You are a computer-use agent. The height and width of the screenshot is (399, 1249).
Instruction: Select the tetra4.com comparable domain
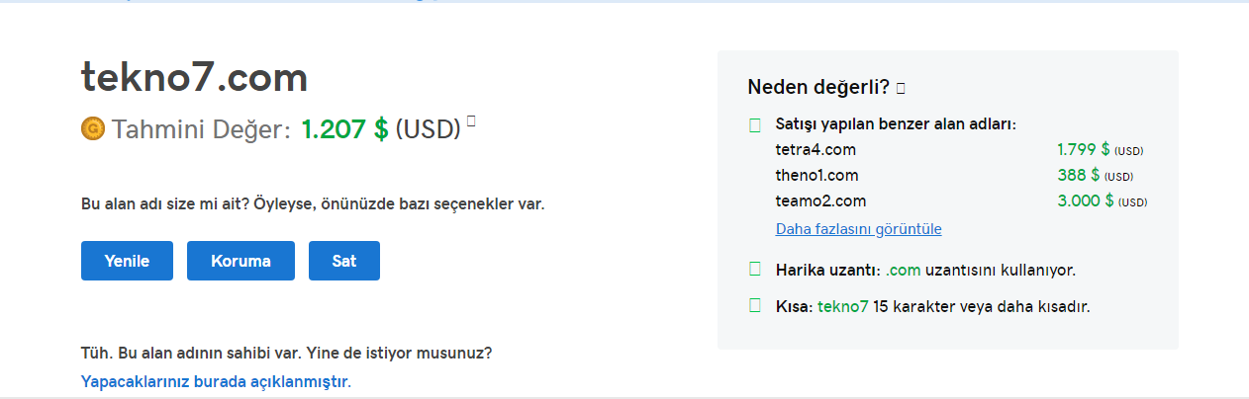pos(816,150)
